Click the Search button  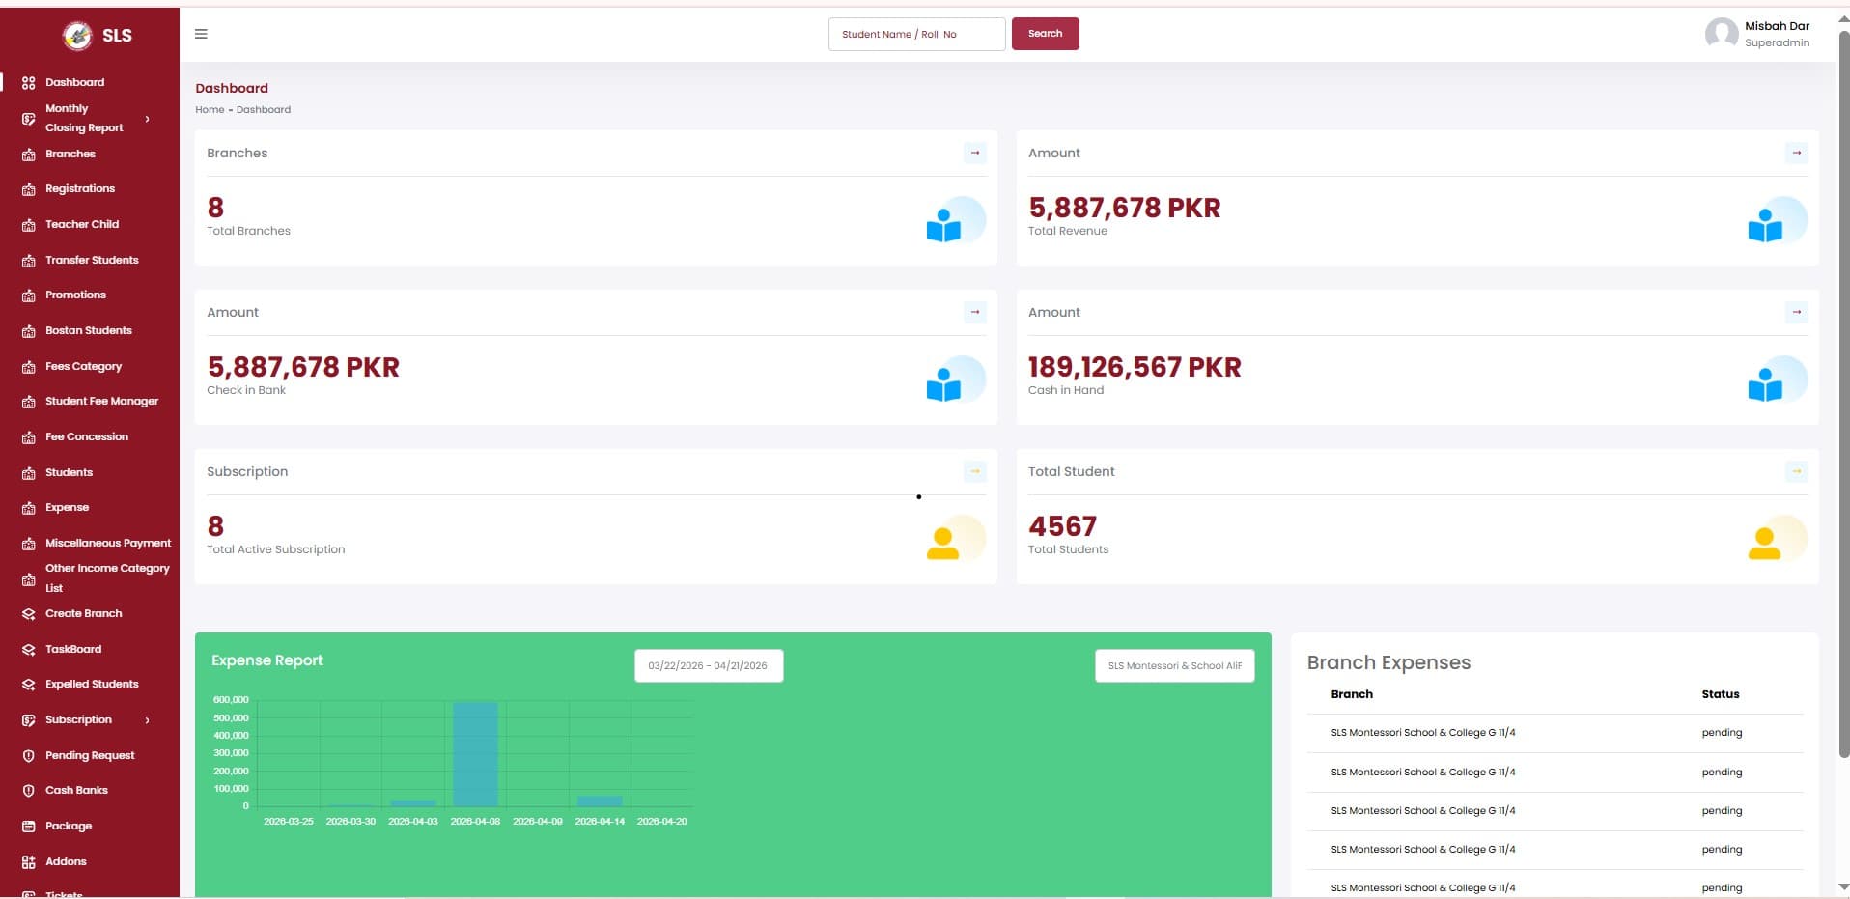point(1045,34)
